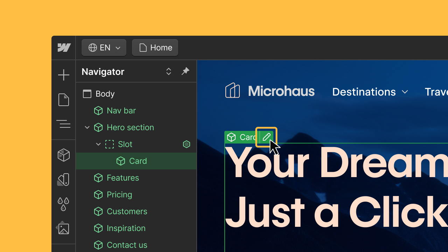Click the pencil edit icon on Card

pos(266,137)
